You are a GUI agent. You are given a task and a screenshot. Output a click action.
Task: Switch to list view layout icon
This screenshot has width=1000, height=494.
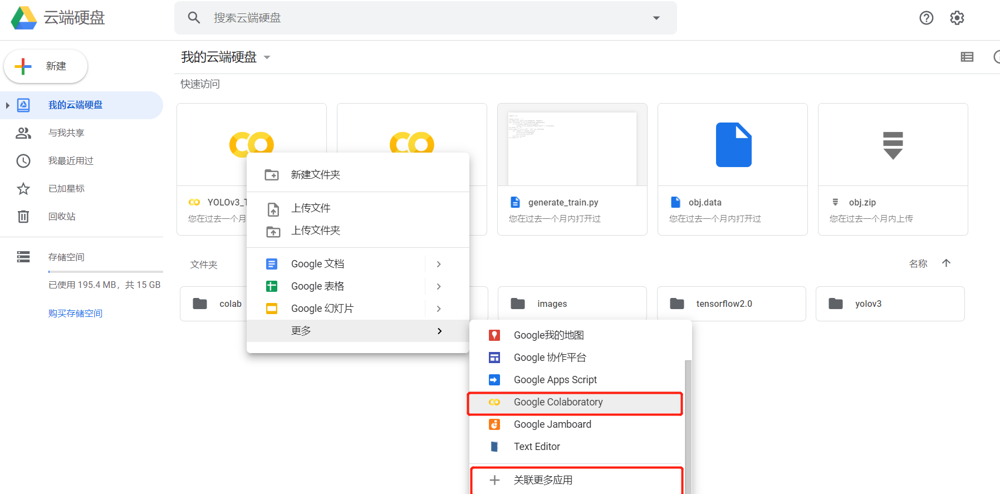[x=967, y=57]
